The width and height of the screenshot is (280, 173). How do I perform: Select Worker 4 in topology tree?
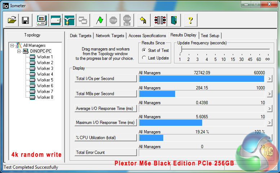[x=45, y=74]
